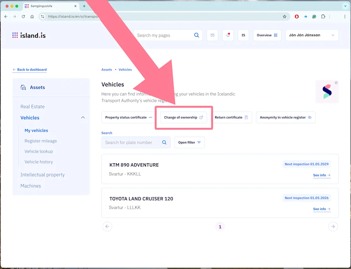Open the Property status certificate menu
The image size is (351, 269).
pyautogui.click(x=129, y=117)
